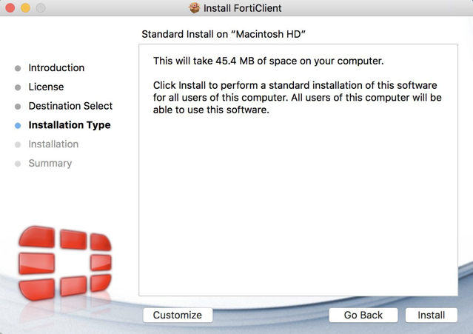Click the dimmed Installation step label

click(53, 144)
